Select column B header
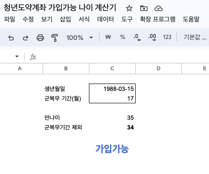The width and height of the screenshot is (209, 174). click(66, 68)
